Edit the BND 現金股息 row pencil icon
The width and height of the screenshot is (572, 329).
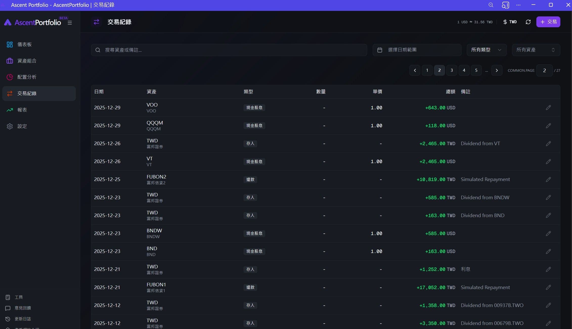tap(548, 251)
